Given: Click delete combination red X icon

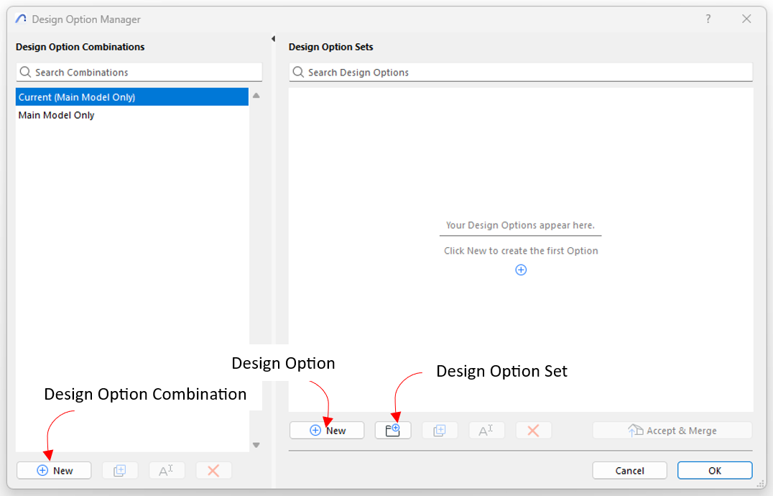Looking at the screenshot, I should [x=213, y=470].
